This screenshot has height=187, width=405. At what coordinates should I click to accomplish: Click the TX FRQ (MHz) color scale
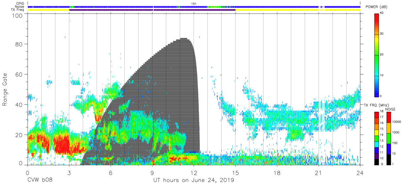[377, 138]
